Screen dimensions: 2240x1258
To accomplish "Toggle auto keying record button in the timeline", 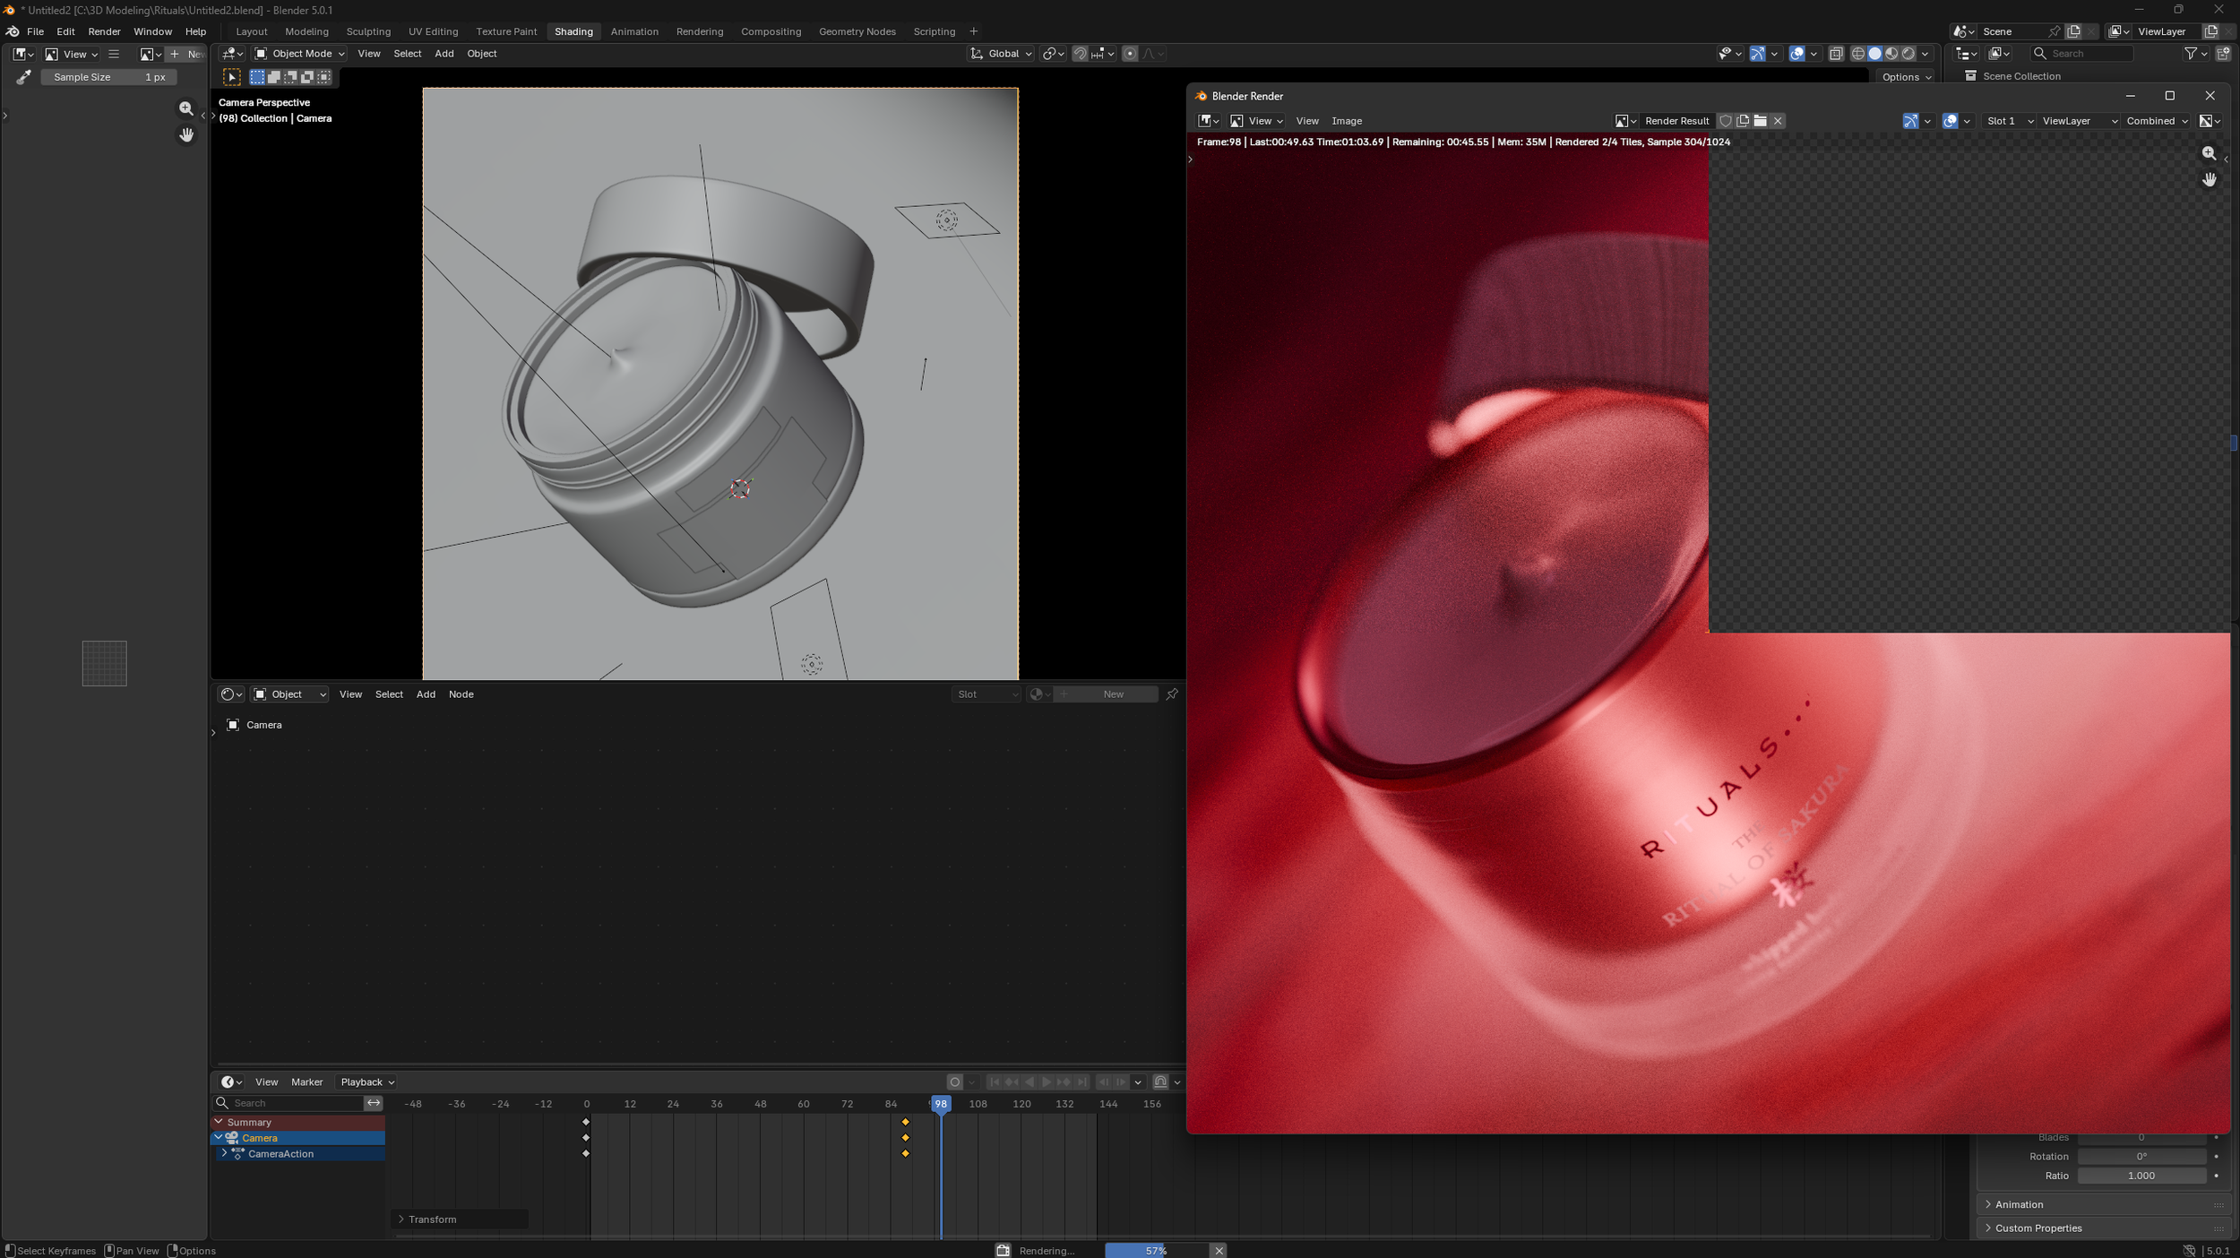I will [954, 1081].
